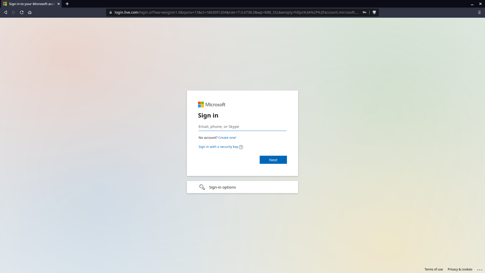The image size is (485, 273).
Task: Select the 'Sign in to your Microsoft account' tab
Action: (x=31, y=4)
